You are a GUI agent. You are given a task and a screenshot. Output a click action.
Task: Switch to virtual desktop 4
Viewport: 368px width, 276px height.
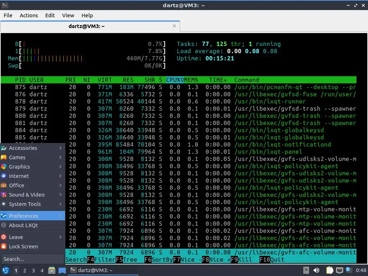coord(42,271)
